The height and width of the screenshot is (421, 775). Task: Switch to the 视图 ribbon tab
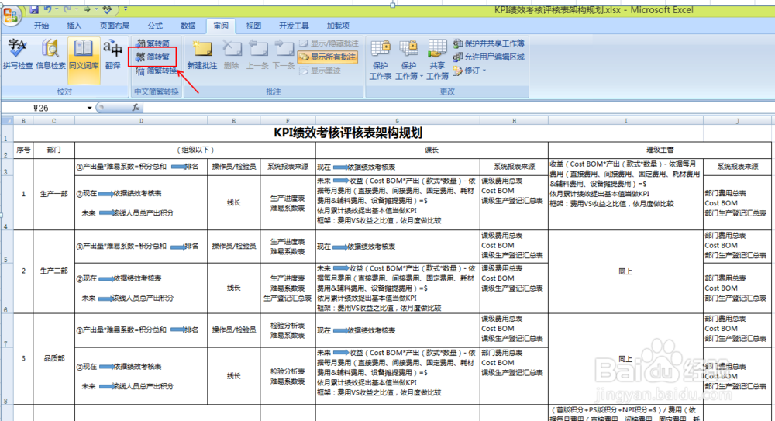click(253, 26)
